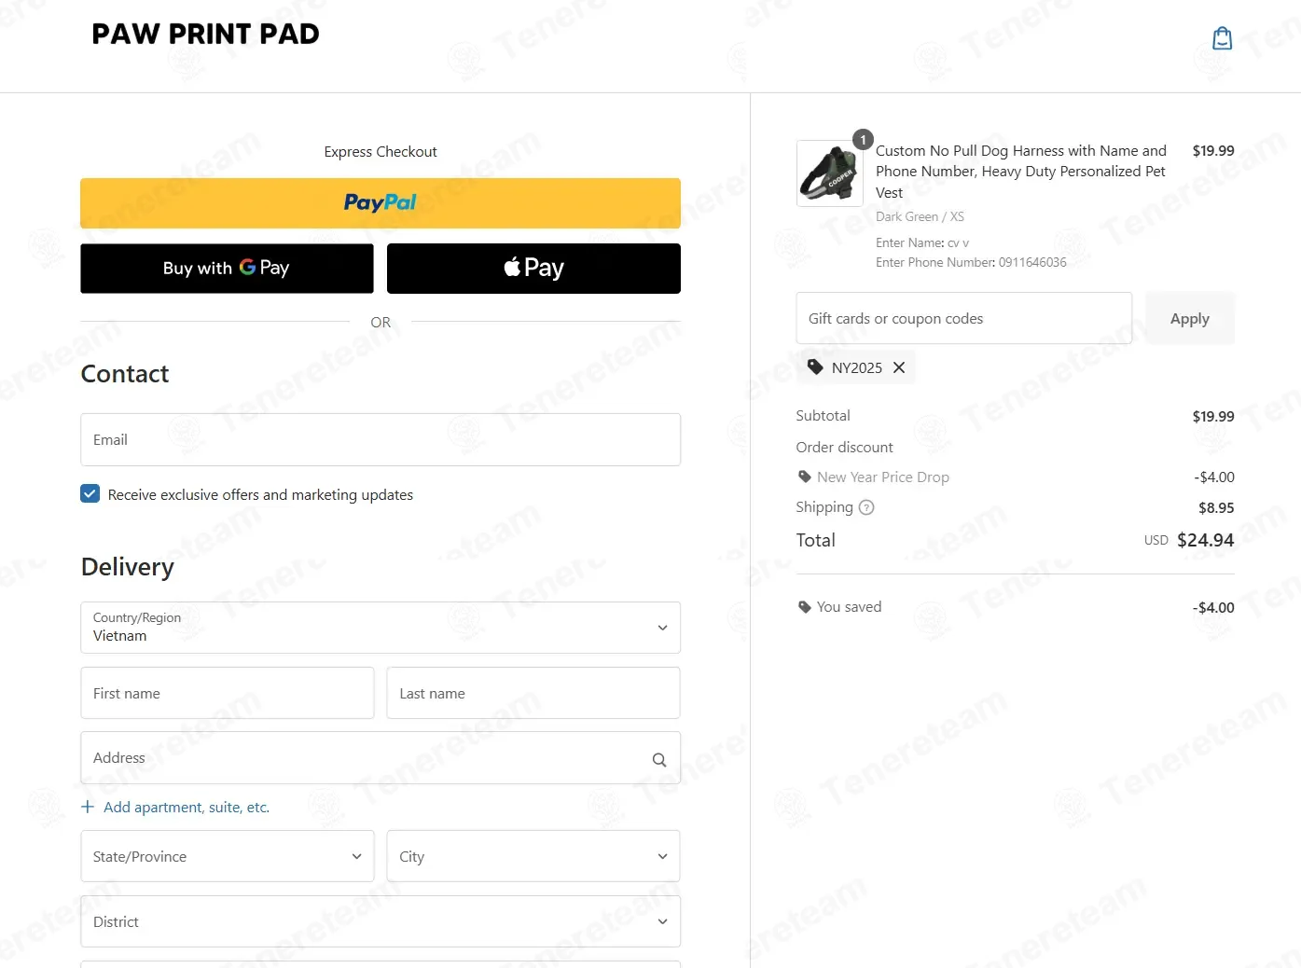
Task: Expand the State/Province dropdown
Action: [228, 856]
